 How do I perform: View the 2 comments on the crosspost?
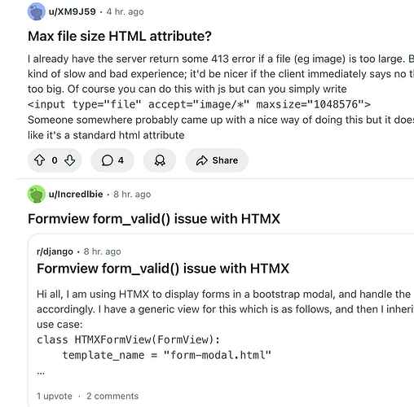[x=112, y=396]
